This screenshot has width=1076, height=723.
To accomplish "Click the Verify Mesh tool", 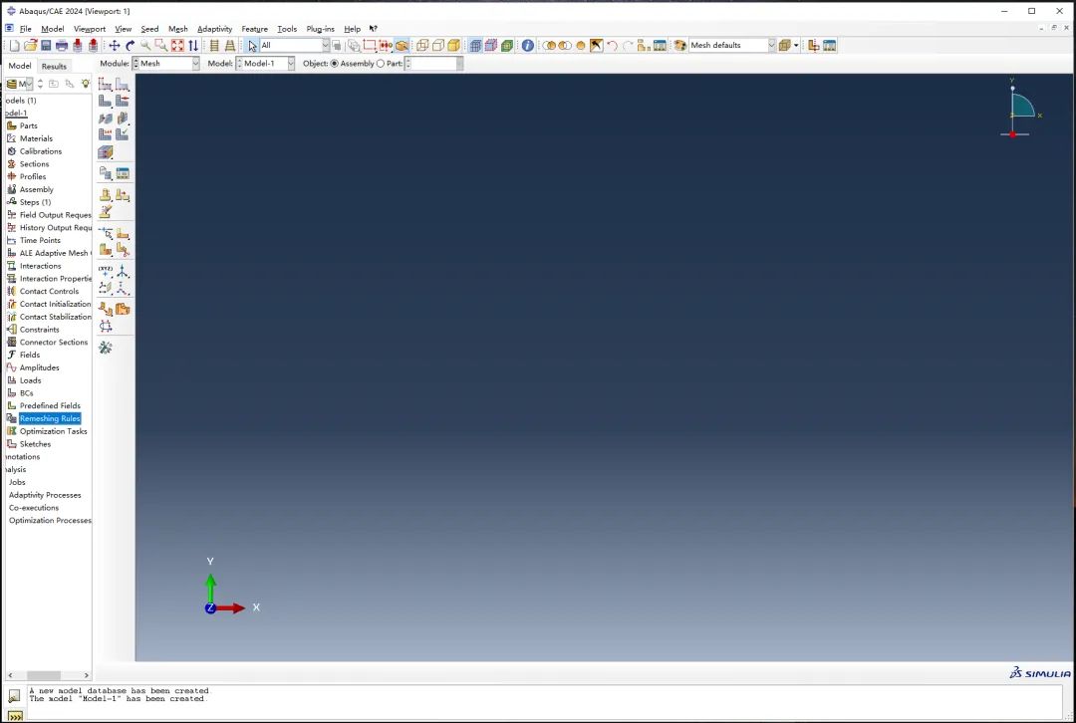I will [123, 134].
